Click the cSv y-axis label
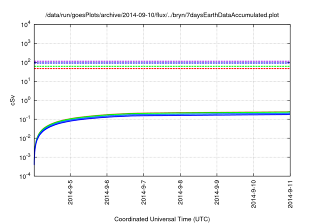320x224 pixels. 12,100
